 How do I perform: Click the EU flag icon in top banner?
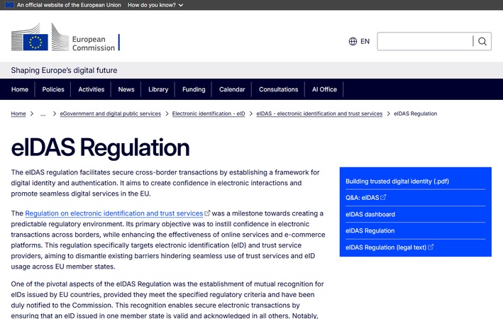click(x=9, y=5)
